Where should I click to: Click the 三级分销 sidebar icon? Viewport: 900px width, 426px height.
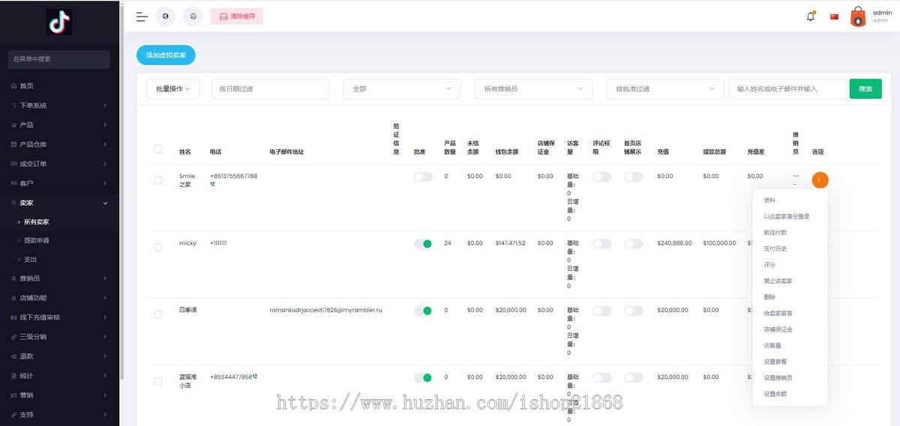pos(13,337)
